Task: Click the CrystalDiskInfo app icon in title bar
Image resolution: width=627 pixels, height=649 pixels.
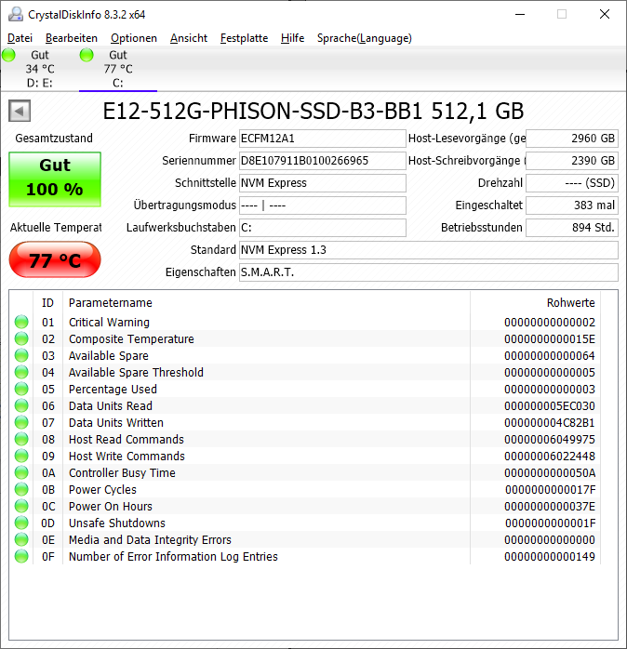Action: point(16,14)
